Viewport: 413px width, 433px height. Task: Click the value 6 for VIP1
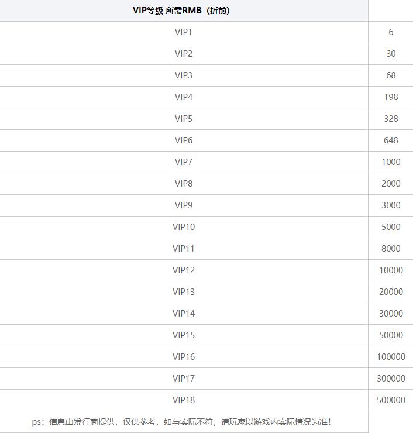[x=391, y=32]
